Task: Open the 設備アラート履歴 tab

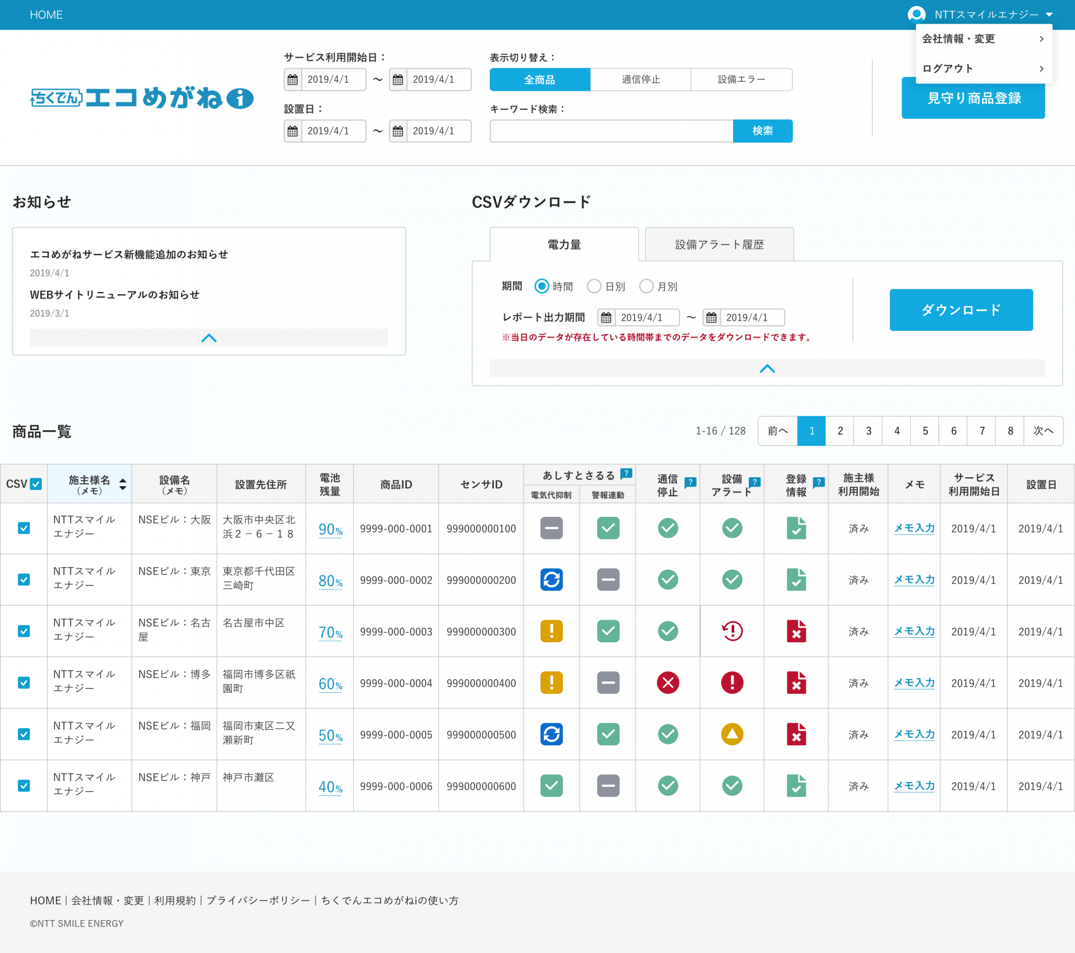Action: tap(719, 244)
